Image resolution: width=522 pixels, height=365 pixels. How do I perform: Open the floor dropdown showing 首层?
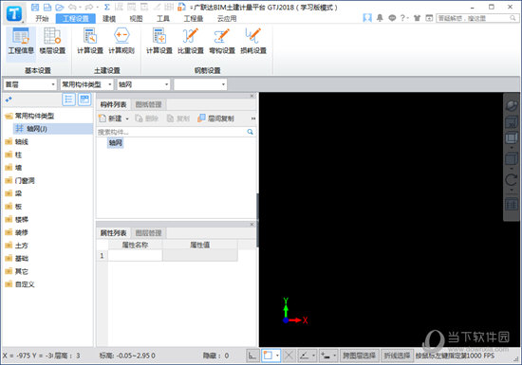pos(30,84)
